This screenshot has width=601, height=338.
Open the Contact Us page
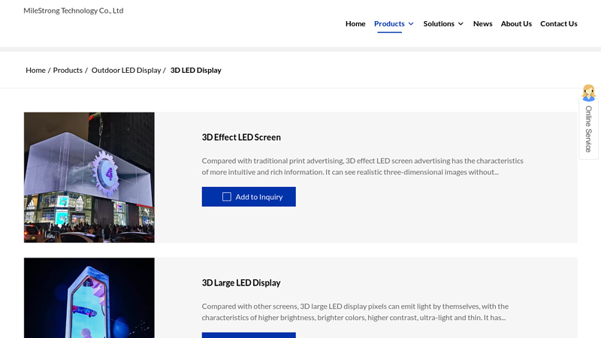[x=558, y=24]
